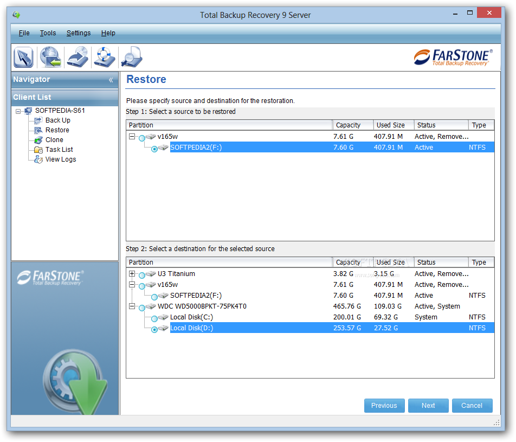Click the globe backup toolbar icon
This screenshot has height=442, width=516.
click(x=50, y=57)
